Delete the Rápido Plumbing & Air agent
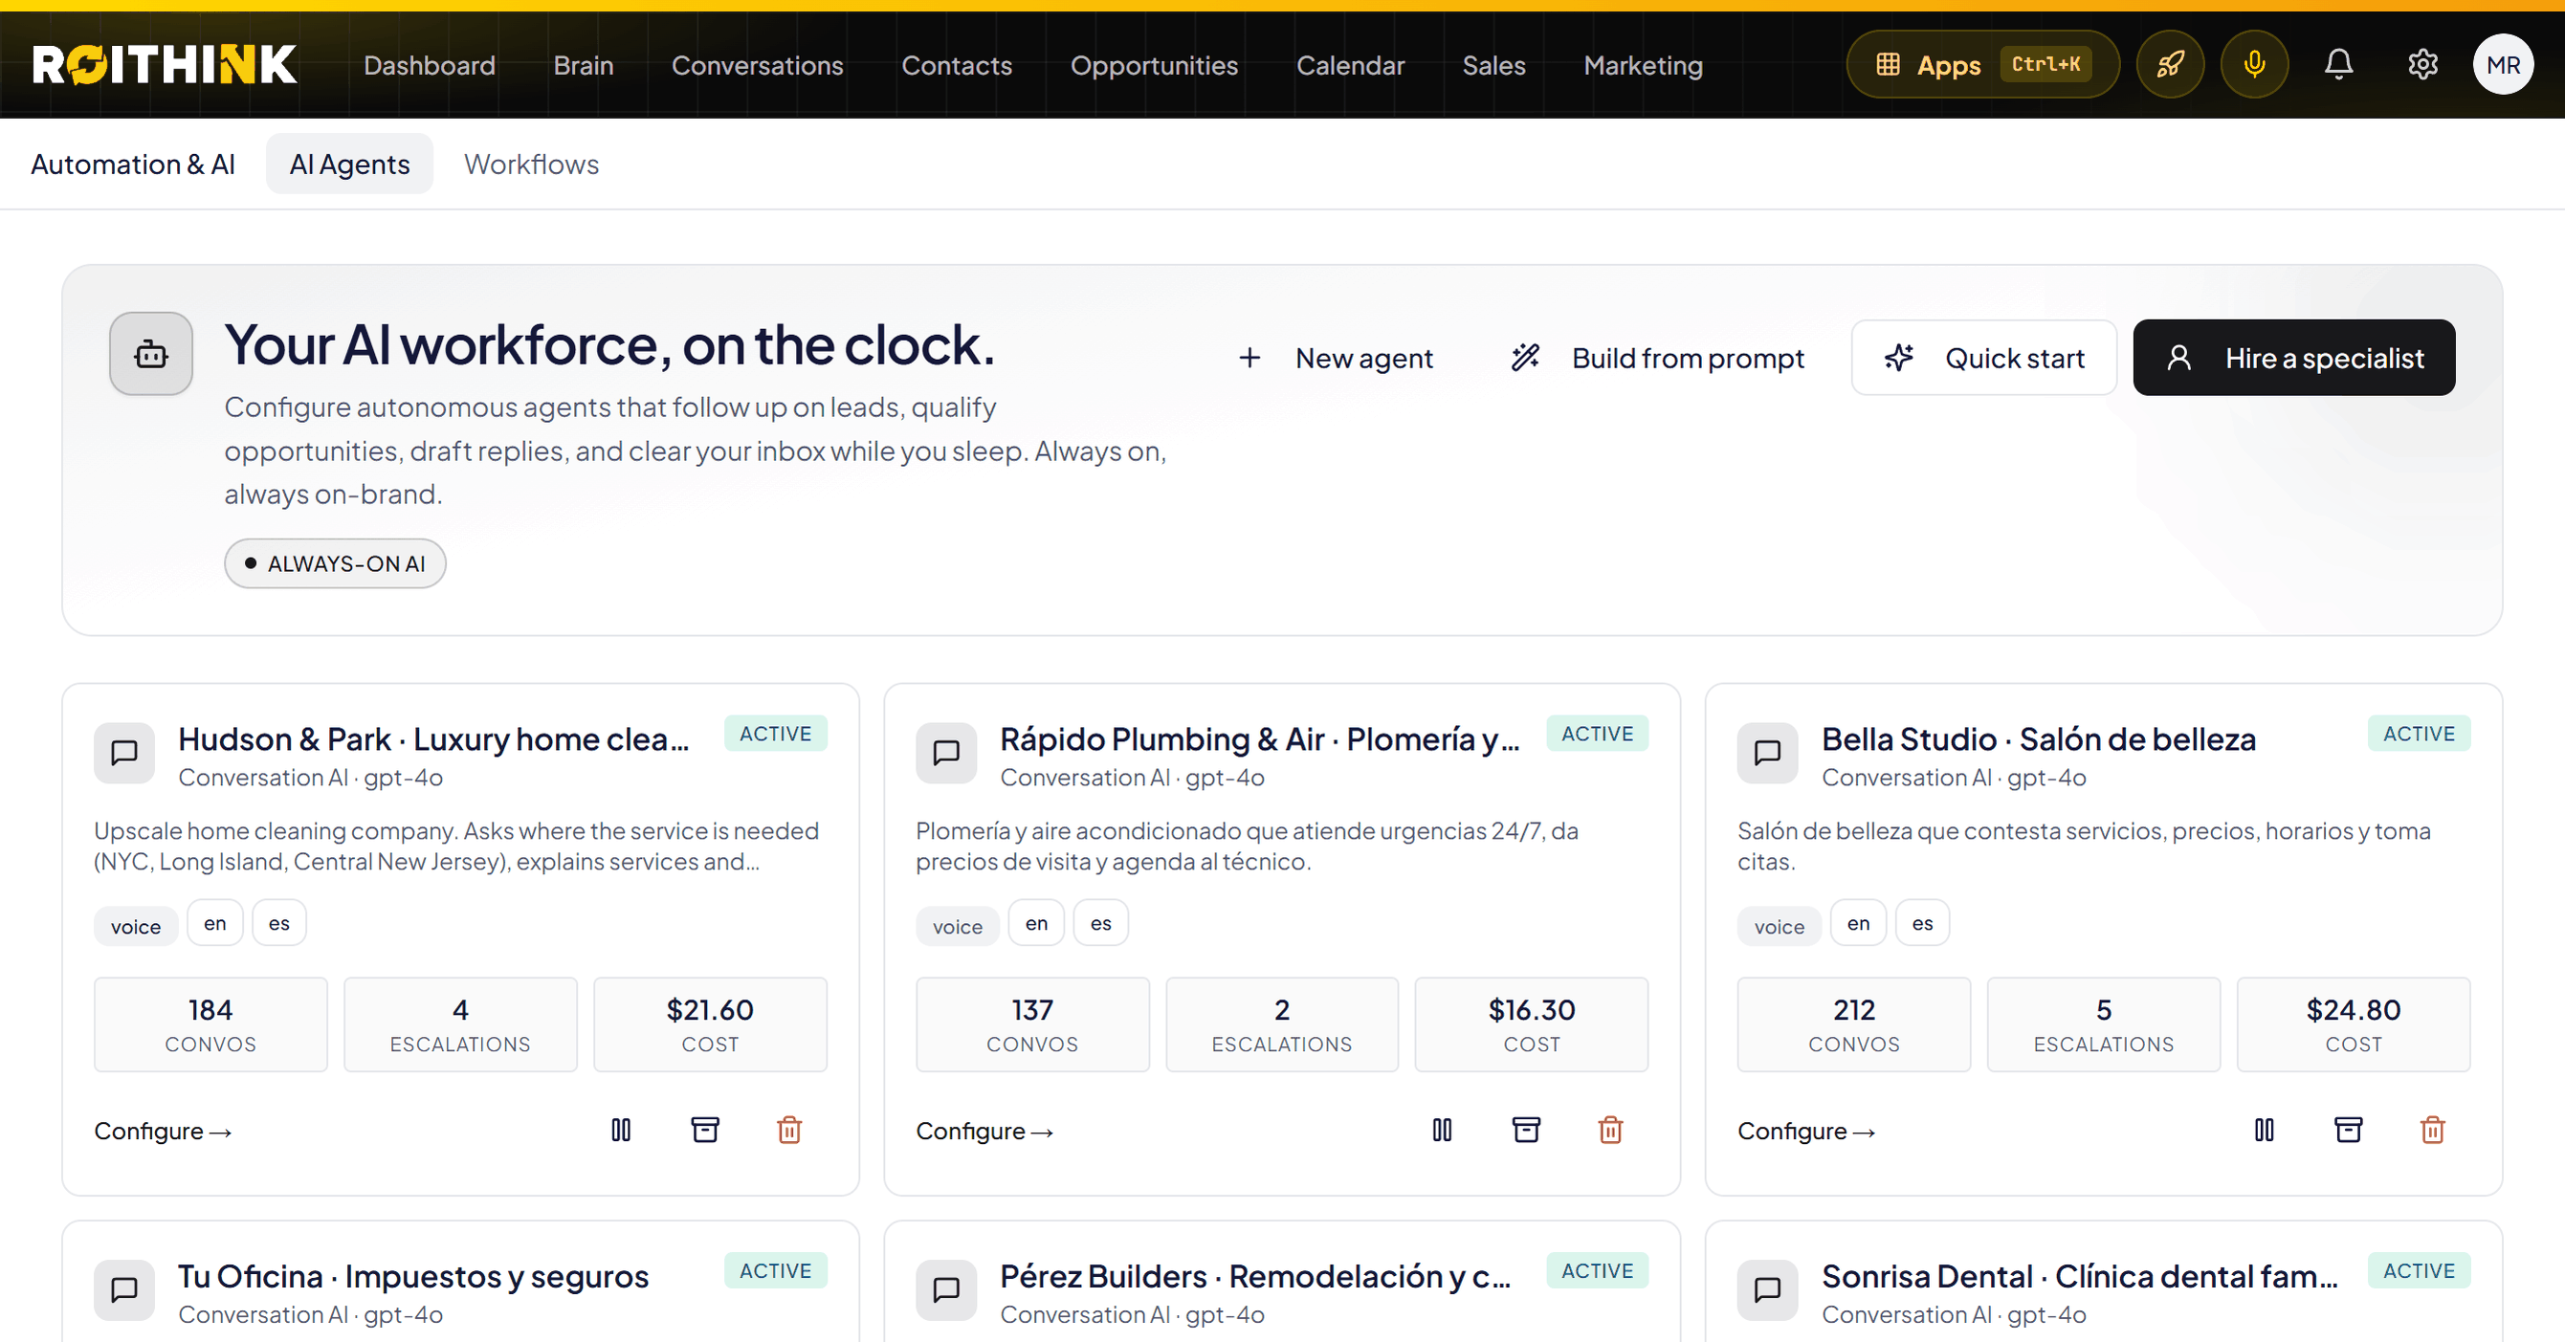Image resolution: width=2565 pixels, height=1342 pixels. [x=1611, y=1130]
